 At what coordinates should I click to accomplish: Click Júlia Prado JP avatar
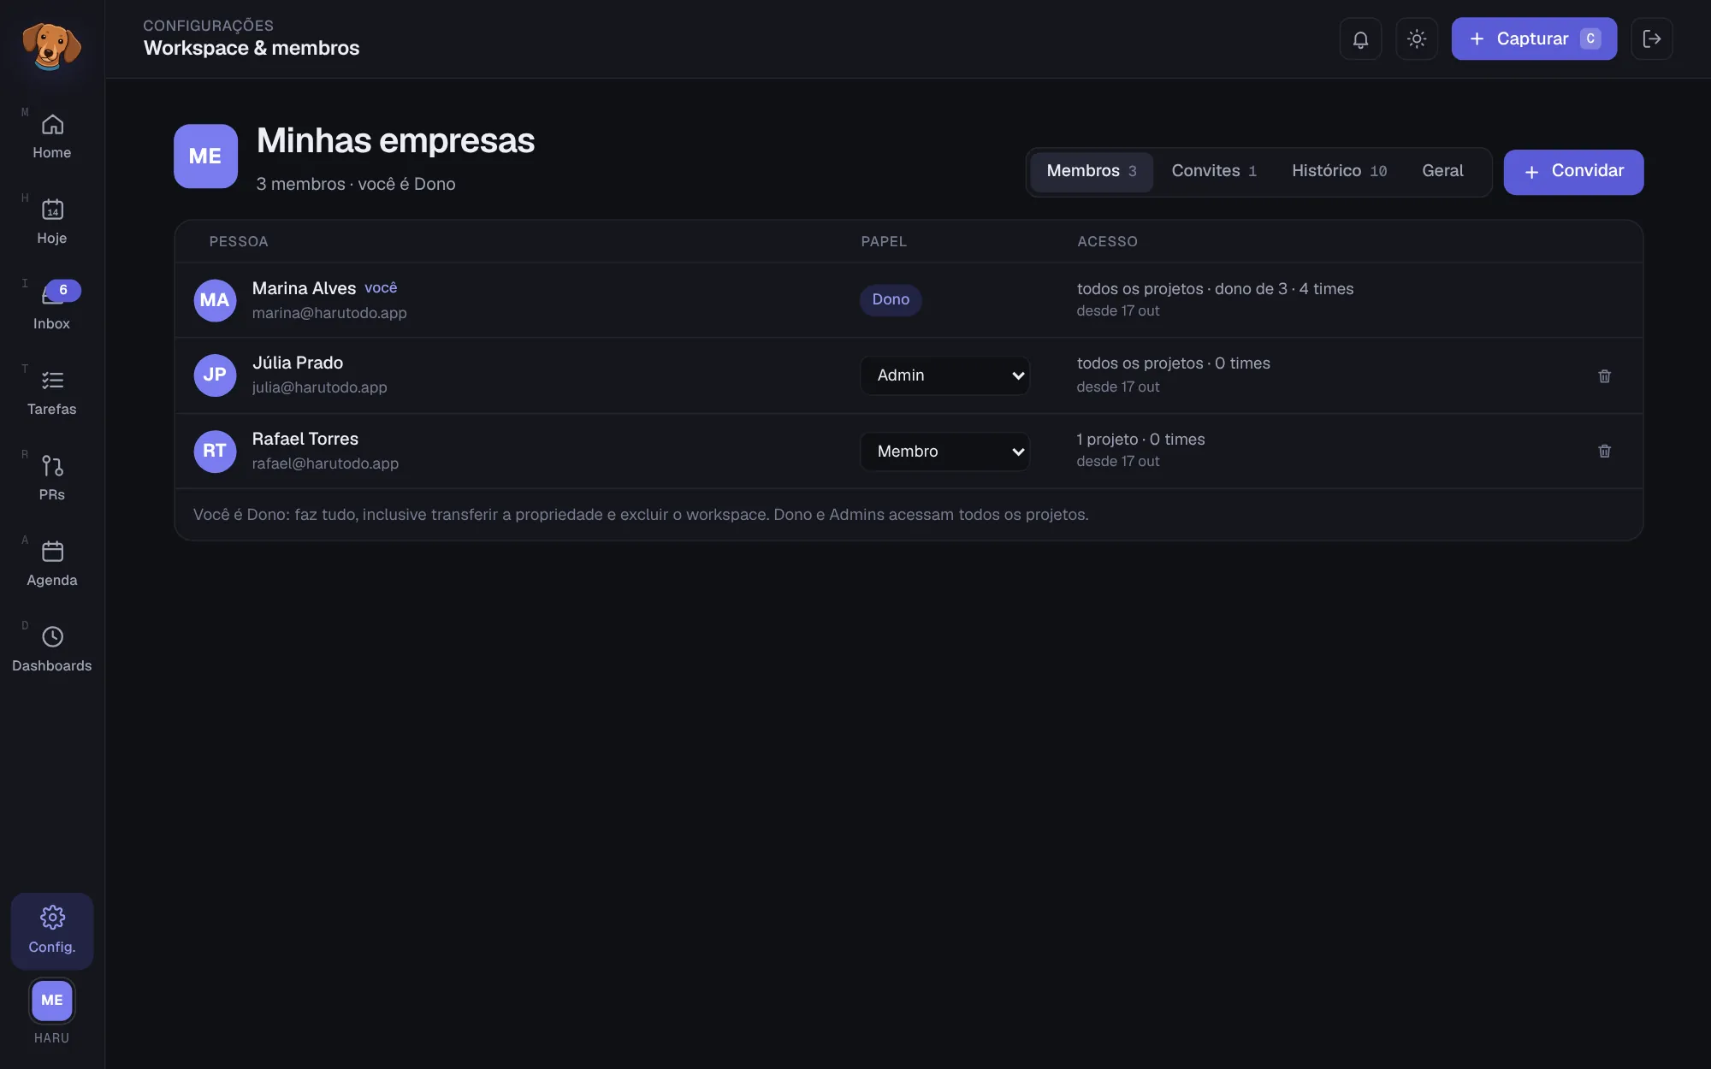215,375
